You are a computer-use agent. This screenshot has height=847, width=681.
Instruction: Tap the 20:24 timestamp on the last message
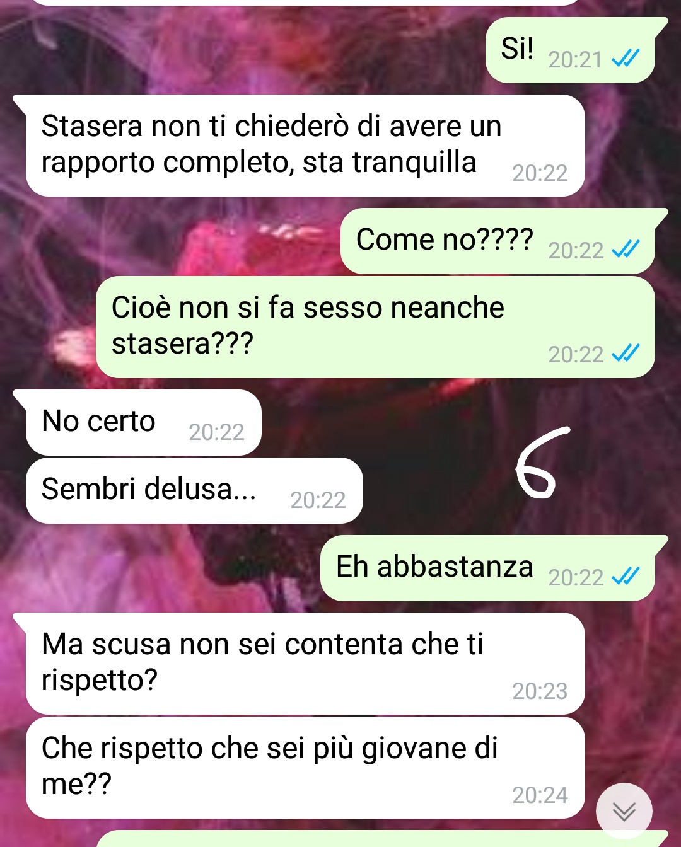coord(540,795)
